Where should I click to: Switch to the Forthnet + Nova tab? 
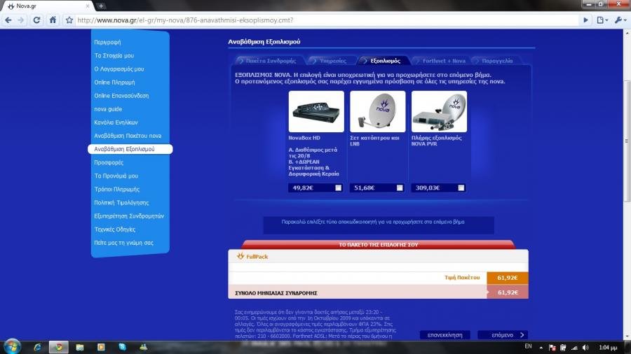[x=443, y=61]
